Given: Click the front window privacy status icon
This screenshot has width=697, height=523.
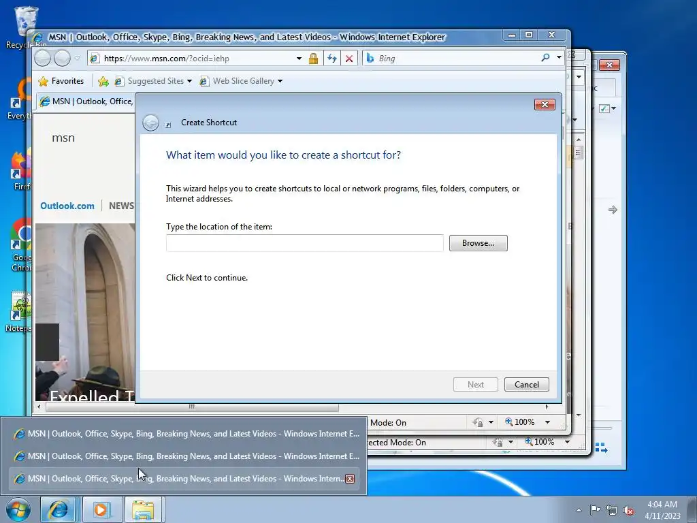Looking at the screenshot, I should click(478, 422).
